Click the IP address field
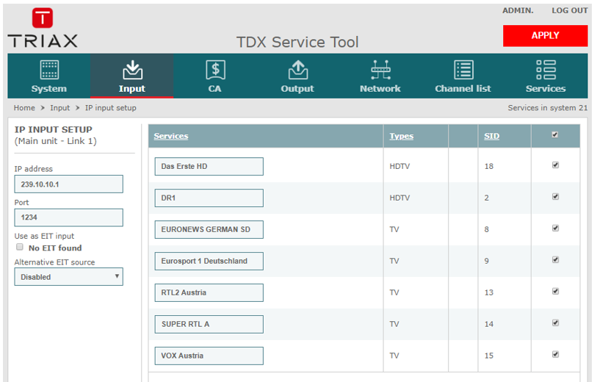This screenshot has height=382, width=597. click(x=68, y=184)
